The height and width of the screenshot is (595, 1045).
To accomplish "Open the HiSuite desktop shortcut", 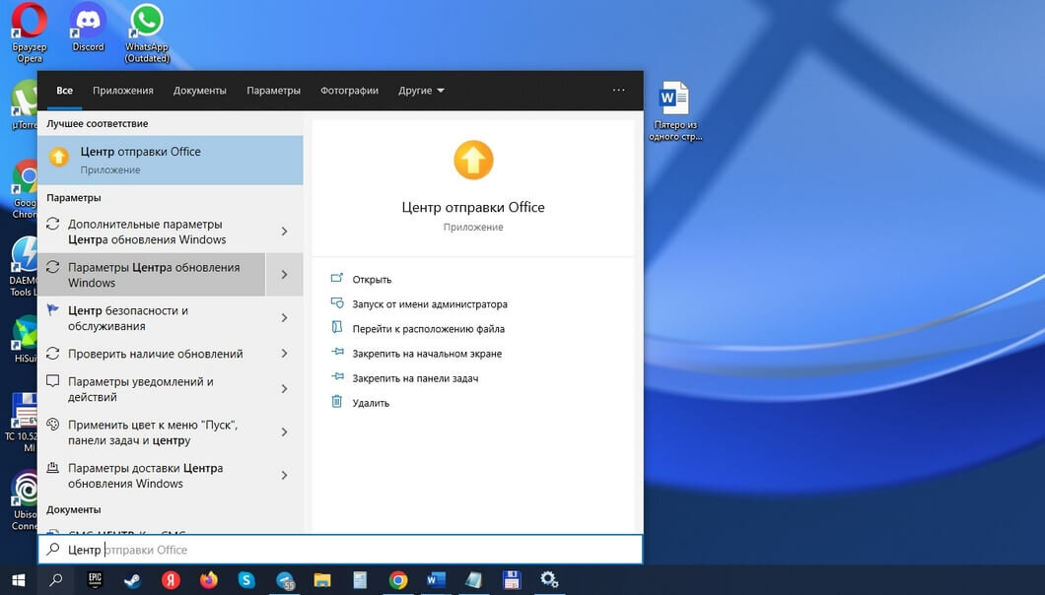I will tap(25, 339).
